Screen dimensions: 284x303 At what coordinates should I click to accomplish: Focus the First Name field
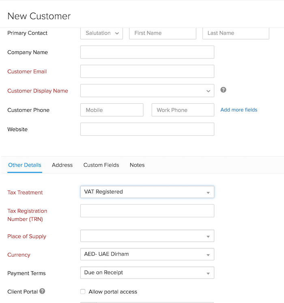pos(162,33)
